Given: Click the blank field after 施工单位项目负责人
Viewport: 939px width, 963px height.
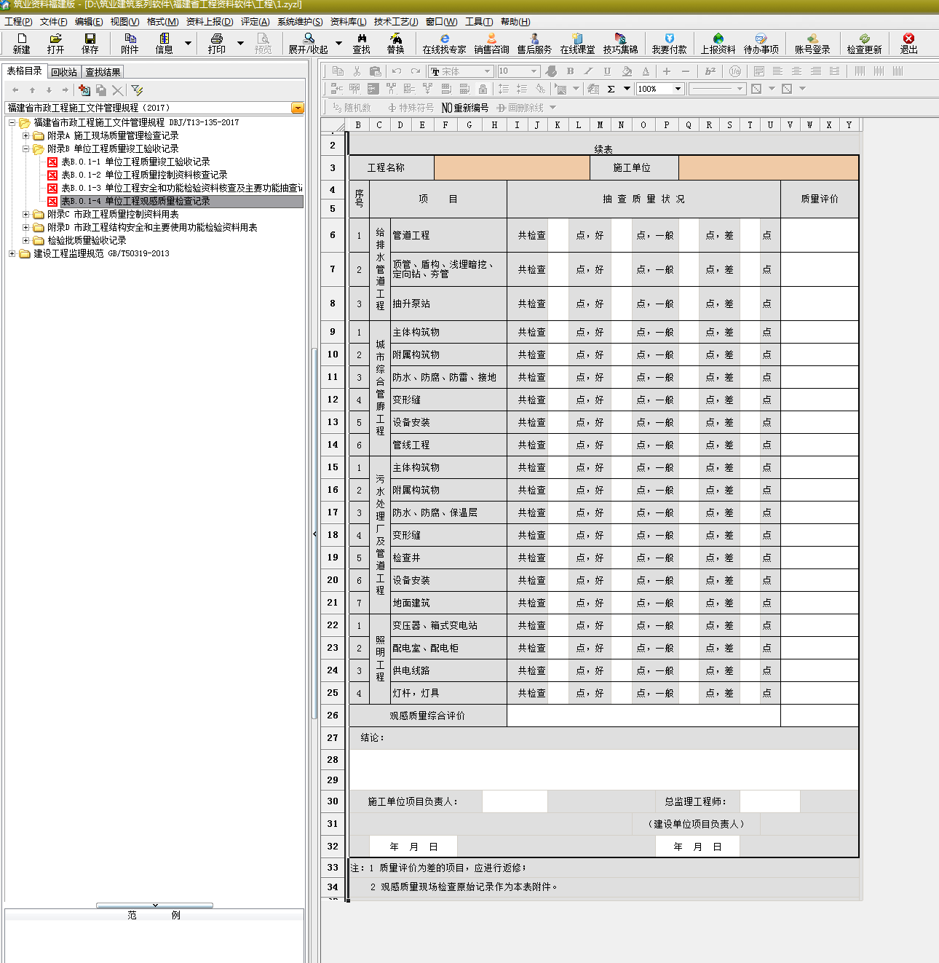Looking at the screenshot, I should (x=515, y=801).
